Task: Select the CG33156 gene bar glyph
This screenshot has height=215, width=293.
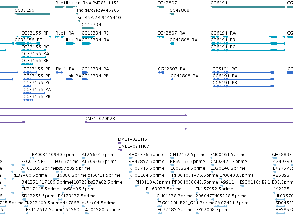Action: [x=32, y=14]
